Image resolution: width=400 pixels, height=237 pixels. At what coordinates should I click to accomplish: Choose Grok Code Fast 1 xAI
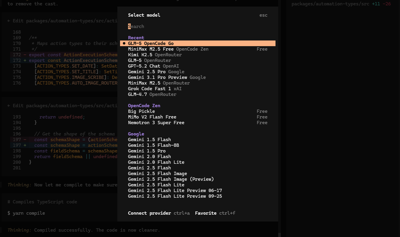click(198, 89)
